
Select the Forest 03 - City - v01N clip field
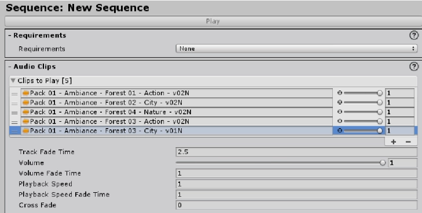click(177, 130)
